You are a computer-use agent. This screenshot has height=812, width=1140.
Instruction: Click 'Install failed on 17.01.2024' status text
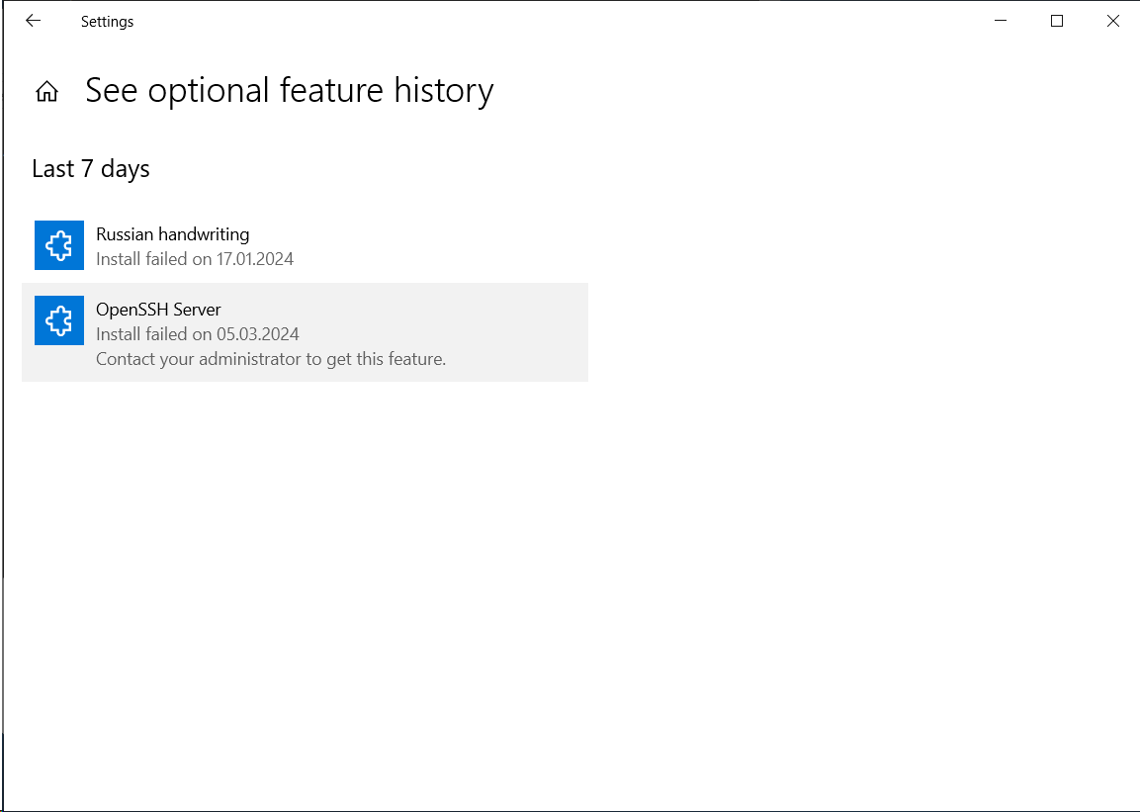(x=195, y=259)
